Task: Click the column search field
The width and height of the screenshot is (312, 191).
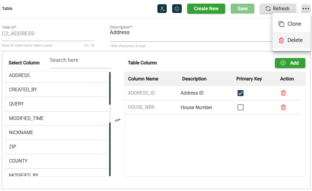Action: (80, 60)
